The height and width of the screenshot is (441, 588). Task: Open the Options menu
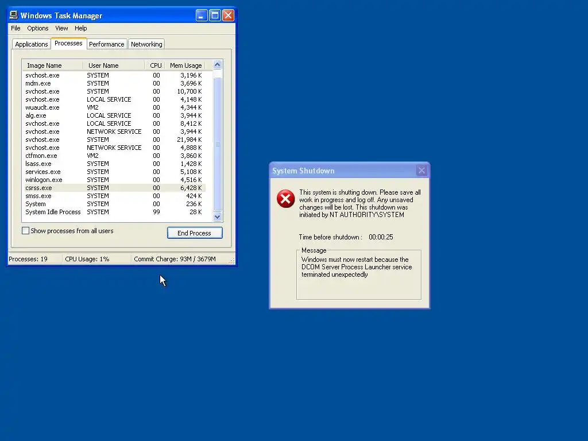click(37, 28)
